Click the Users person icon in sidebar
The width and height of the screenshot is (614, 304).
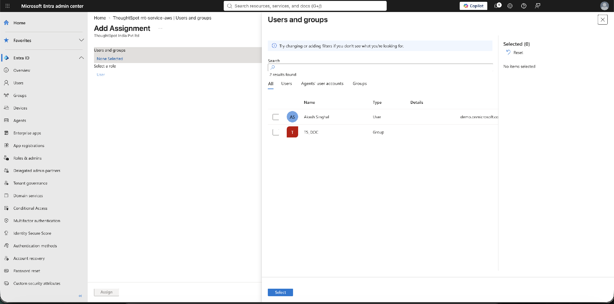6,83
